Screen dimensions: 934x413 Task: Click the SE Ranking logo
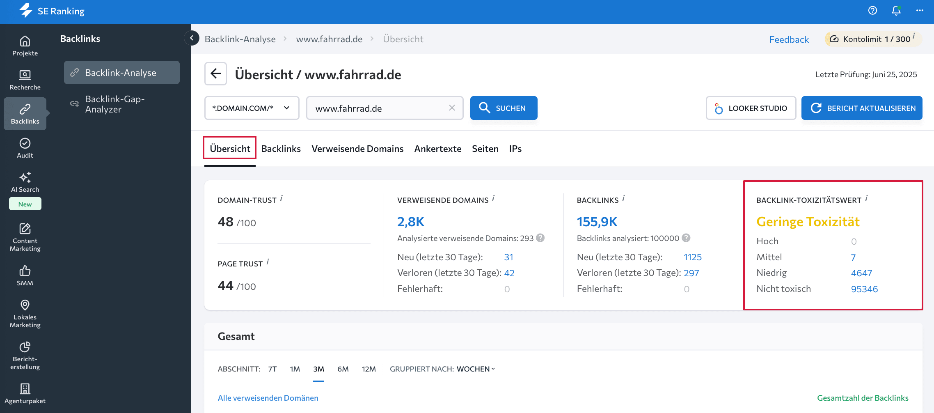point(52,11)
